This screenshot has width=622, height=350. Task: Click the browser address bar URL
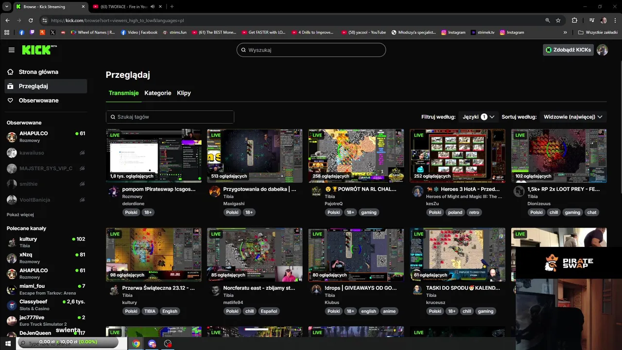pyautogui.click(x=118, y=20)
